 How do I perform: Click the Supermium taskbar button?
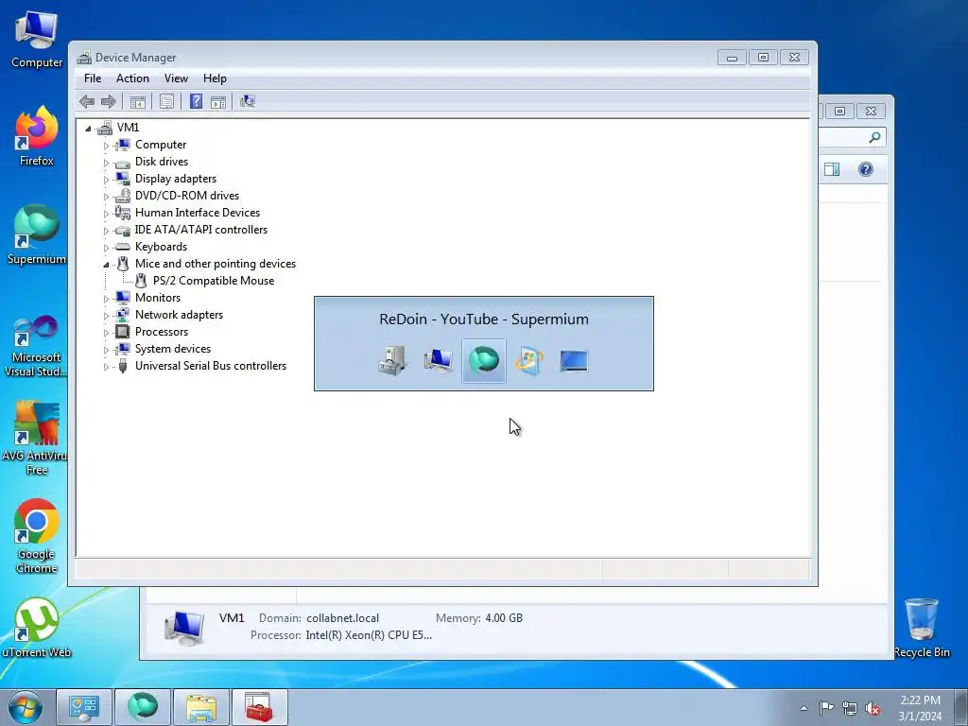143,707
